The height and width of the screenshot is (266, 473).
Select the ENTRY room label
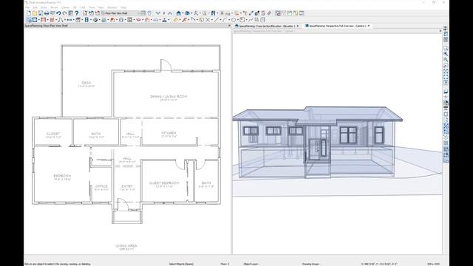pos(127,186)
